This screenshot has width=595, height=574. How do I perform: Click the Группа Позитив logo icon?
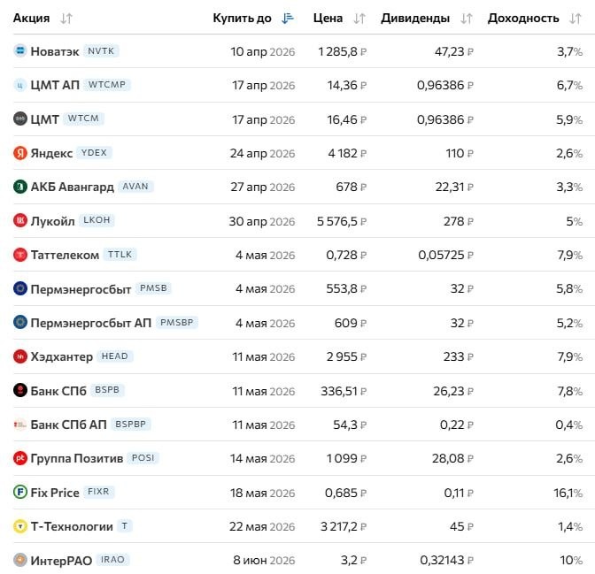click(x=20, y=458)
